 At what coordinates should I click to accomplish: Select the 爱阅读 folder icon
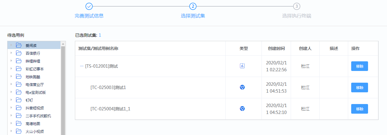coord(19,45)
